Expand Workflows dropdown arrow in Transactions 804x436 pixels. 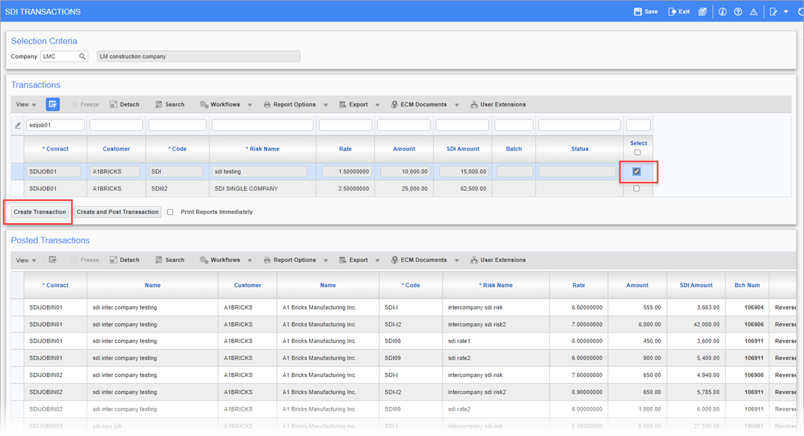pyautogui.click(x=250, y=105)
